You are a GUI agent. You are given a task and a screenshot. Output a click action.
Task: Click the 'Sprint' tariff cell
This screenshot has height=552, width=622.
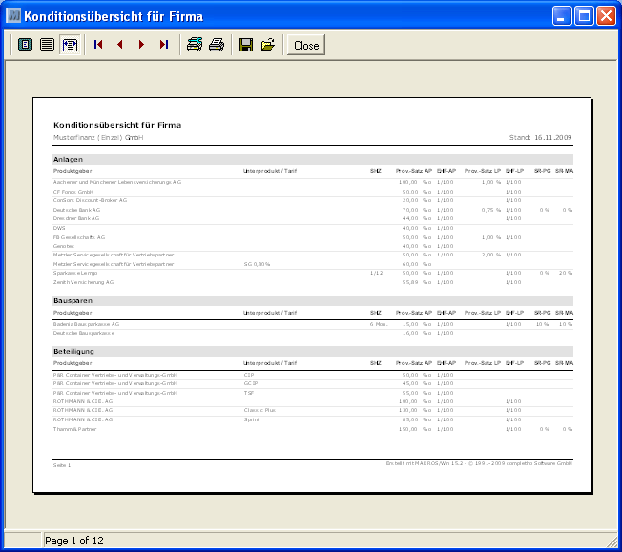tap(252, 419)
